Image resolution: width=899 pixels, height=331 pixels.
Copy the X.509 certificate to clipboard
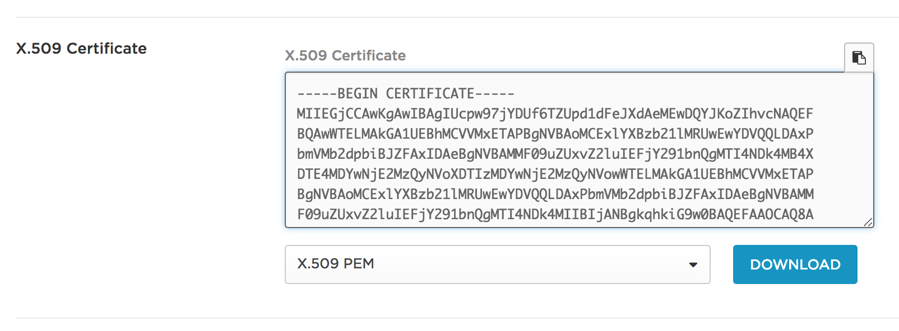859,58
